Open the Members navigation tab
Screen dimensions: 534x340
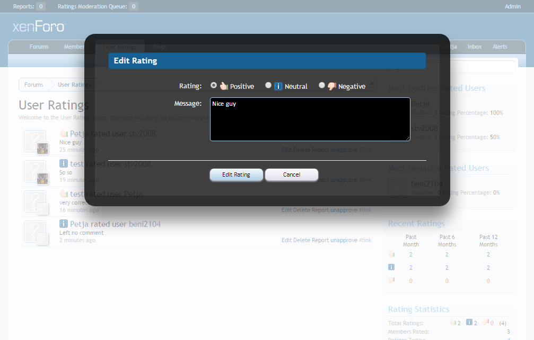tap(75, 47)
